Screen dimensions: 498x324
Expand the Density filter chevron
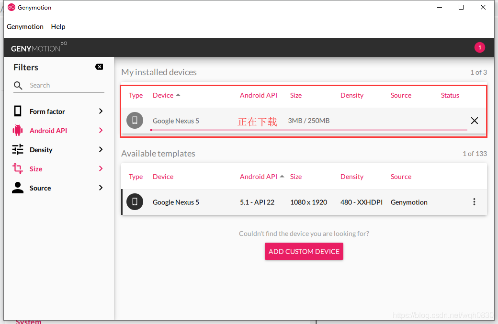(x=101, y=149)
